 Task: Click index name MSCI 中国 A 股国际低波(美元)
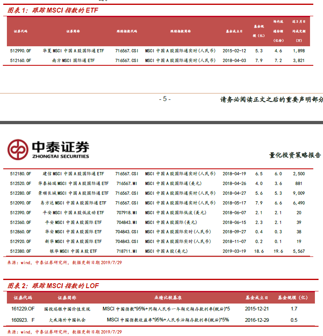click(x=176, y=213)
